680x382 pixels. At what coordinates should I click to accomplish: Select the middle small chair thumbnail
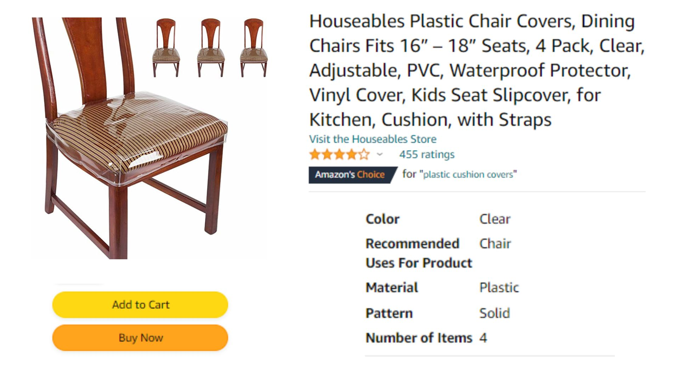point(211,47)
